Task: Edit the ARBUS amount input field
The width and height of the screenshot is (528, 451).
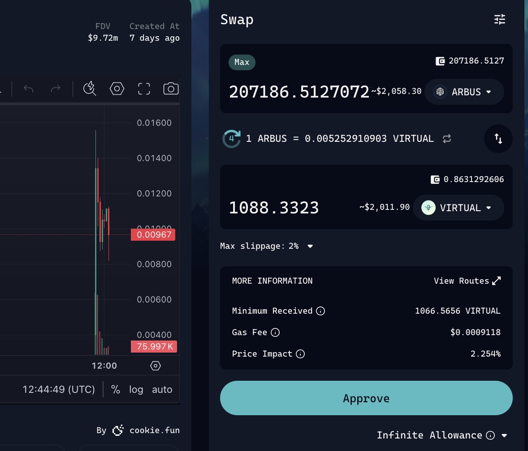Action: coord(299,92)
